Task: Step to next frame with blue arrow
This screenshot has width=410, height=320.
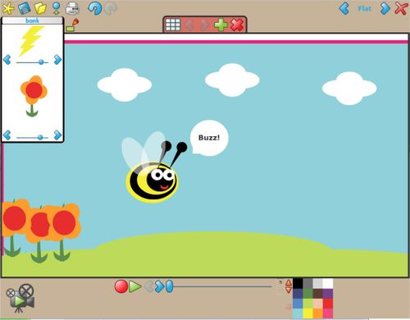Action: 159,286
